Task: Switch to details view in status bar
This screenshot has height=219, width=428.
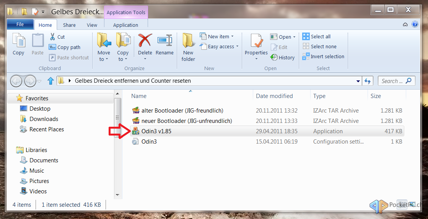Action: click(x=402, y=204)
